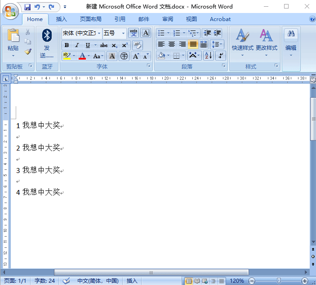Redo the last action
The image size is (316, 285).
52,7
